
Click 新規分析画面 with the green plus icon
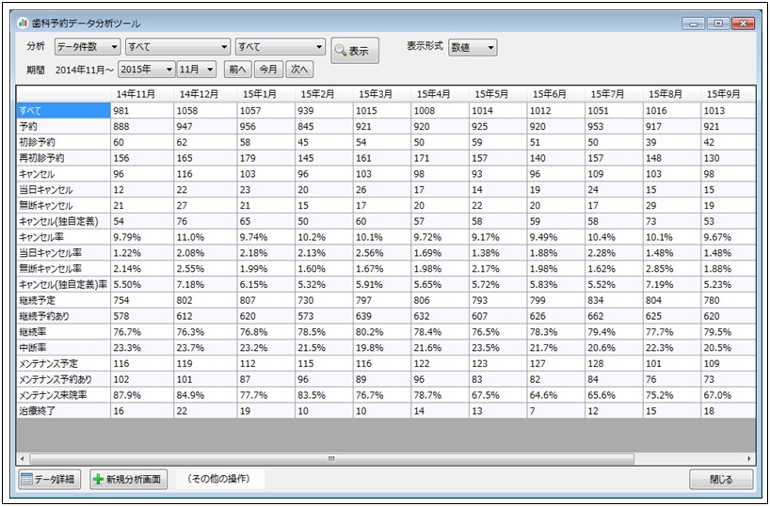coord(129,480)
